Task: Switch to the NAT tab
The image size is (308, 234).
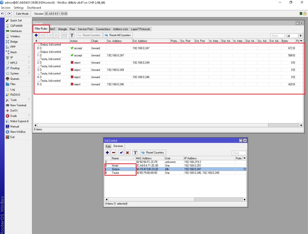Action: 53,29
